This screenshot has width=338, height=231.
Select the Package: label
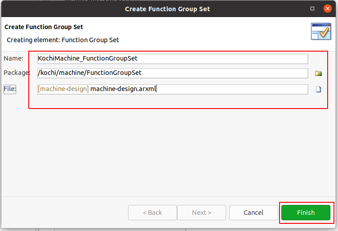(x=17, y=73)
